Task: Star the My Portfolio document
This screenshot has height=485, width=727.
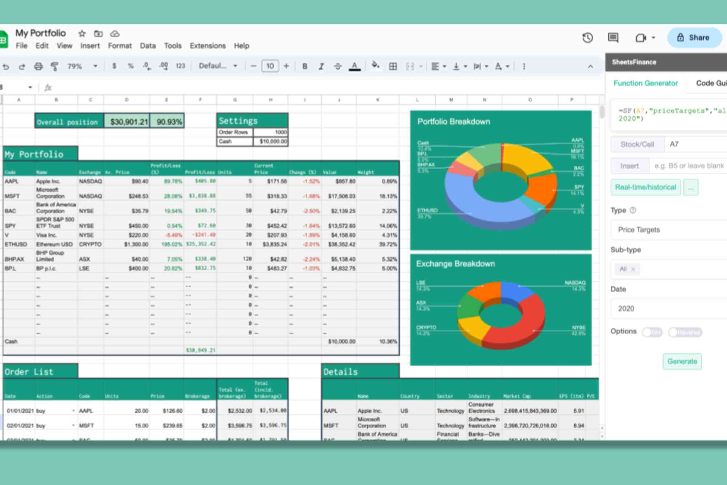Action: (x=82, y=34)
